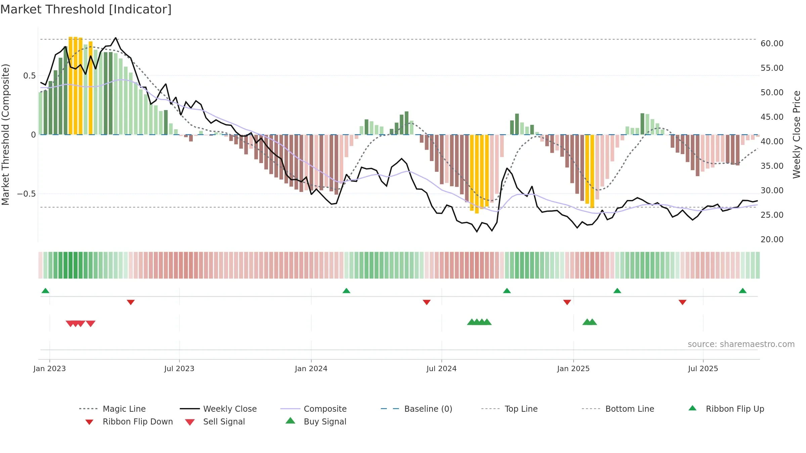The width and height of the screenshot is (806, 453).
Task: Toggle the Weekly Close legend entry
Action: pyautogui.click(x=218, y=409)
